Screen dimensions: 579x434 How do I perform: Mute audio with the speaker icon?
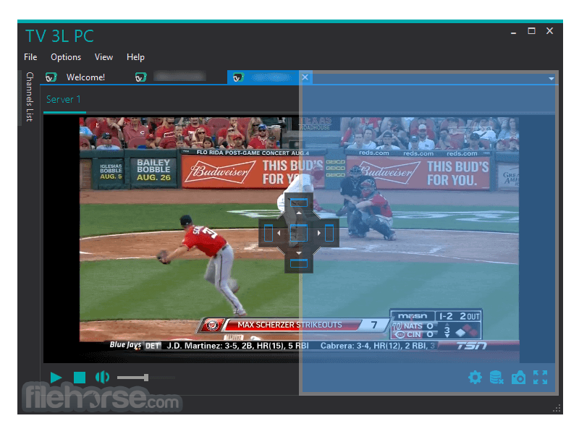[102, 377]
